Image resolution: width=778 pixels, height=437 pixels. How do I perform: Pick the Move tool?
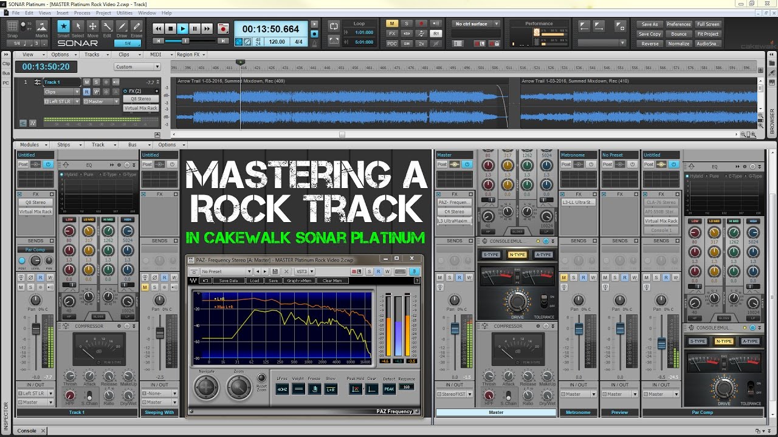92,27
